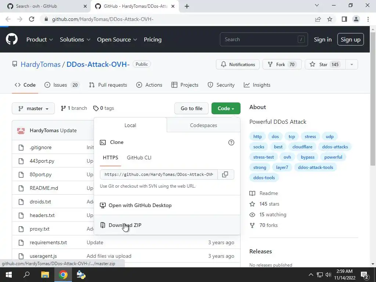
Task: Open the 443port.py file
Action: point(42,161)
